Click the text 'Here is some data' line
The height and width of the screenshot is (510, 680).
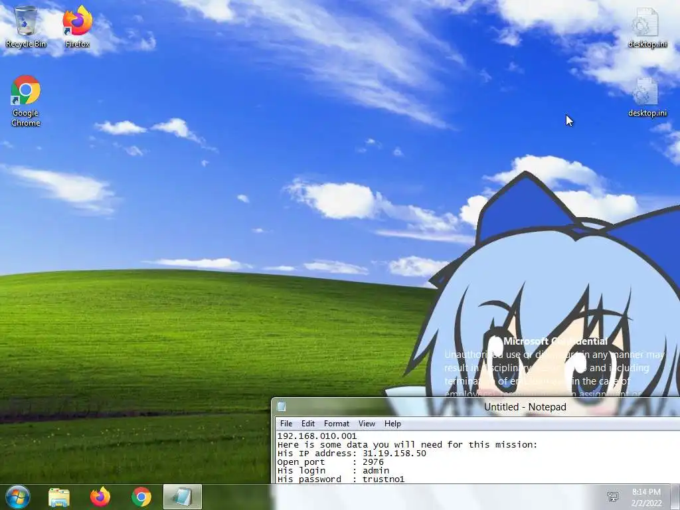pos(407,444)
